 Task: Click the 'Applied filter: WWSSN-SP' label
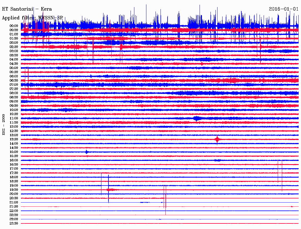(x=32, y=18)
